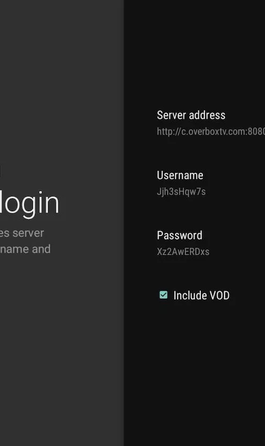Click the Xz2AwERDxs password value
This screenshot has width=265, height=446.
183,251
